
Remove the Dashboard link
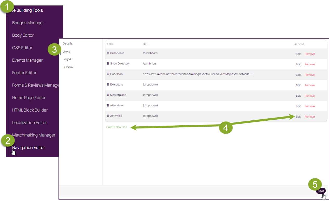(309, 54)
